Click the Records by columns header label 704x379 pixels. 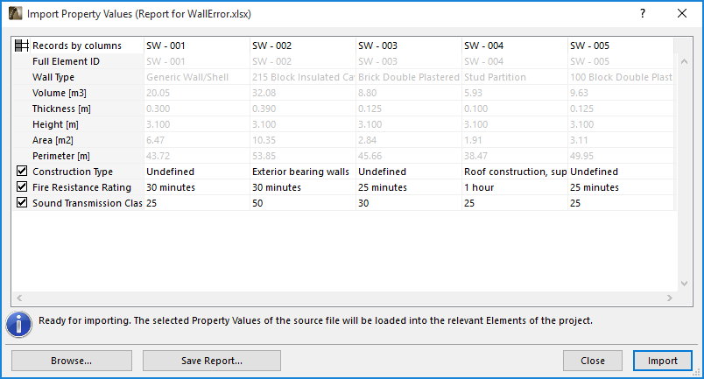point(77,46)
